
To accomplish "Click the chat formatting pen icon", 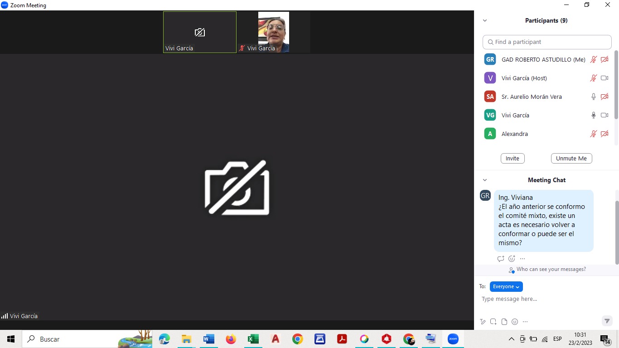I will coord(483,322).
